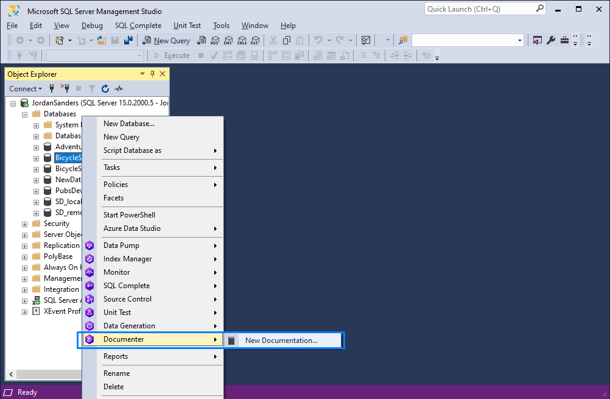Choose New Database... from the context menu
Viewport: 610px width, 399px height.
[x=153, y=124]
